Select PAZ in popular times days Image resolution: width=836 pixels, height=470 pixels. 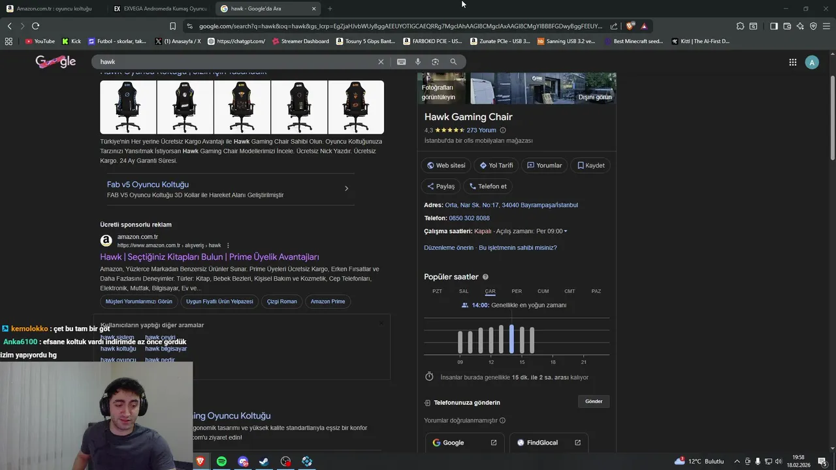[x=596, y=291]
